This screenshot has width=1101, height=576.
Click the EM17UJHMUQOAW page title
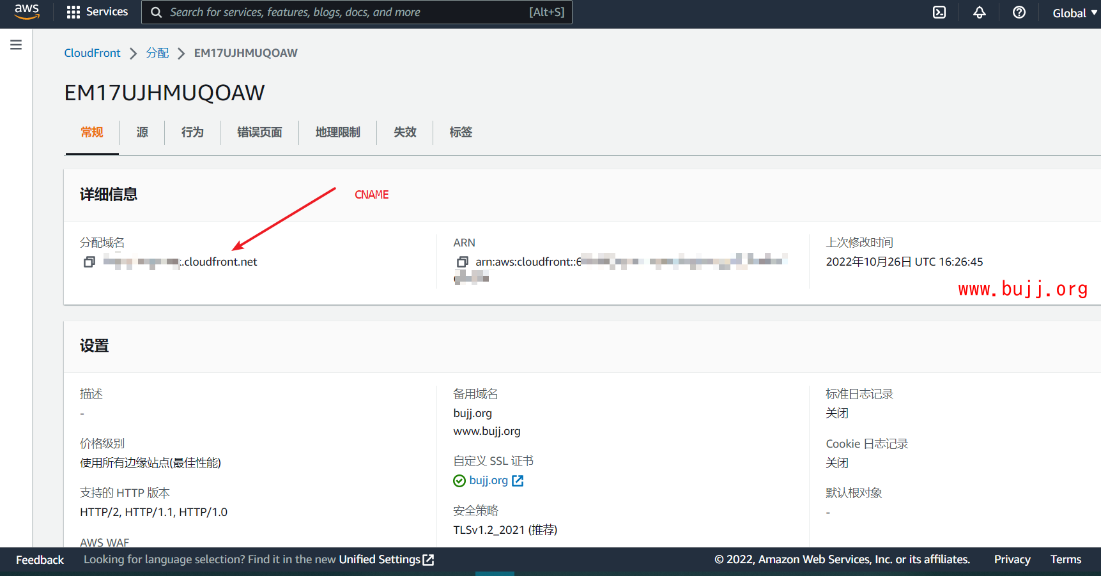point(164,93)
